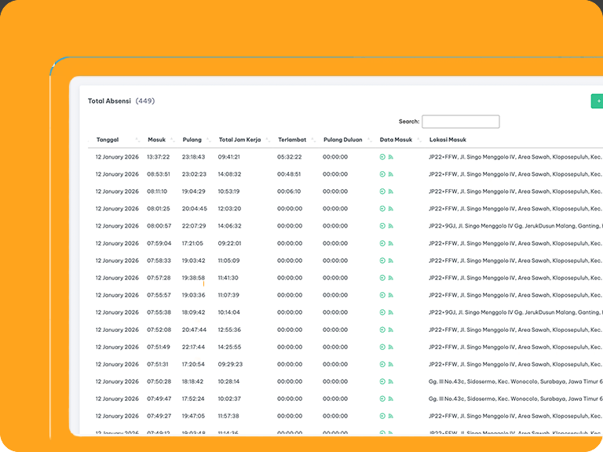Screen dimensions: 603x452
Task: Click the circular arrow icon for the 08:00:57 entry
Action: coord(382,226)
